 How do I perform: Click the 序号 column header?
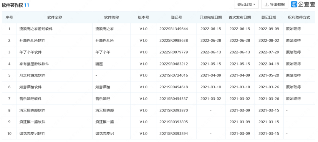(x=9, y=17)
